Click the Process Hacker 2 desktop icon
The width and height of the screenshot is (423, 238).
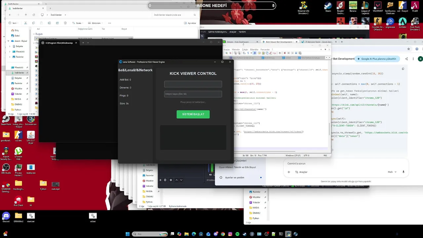click(19, 170)
